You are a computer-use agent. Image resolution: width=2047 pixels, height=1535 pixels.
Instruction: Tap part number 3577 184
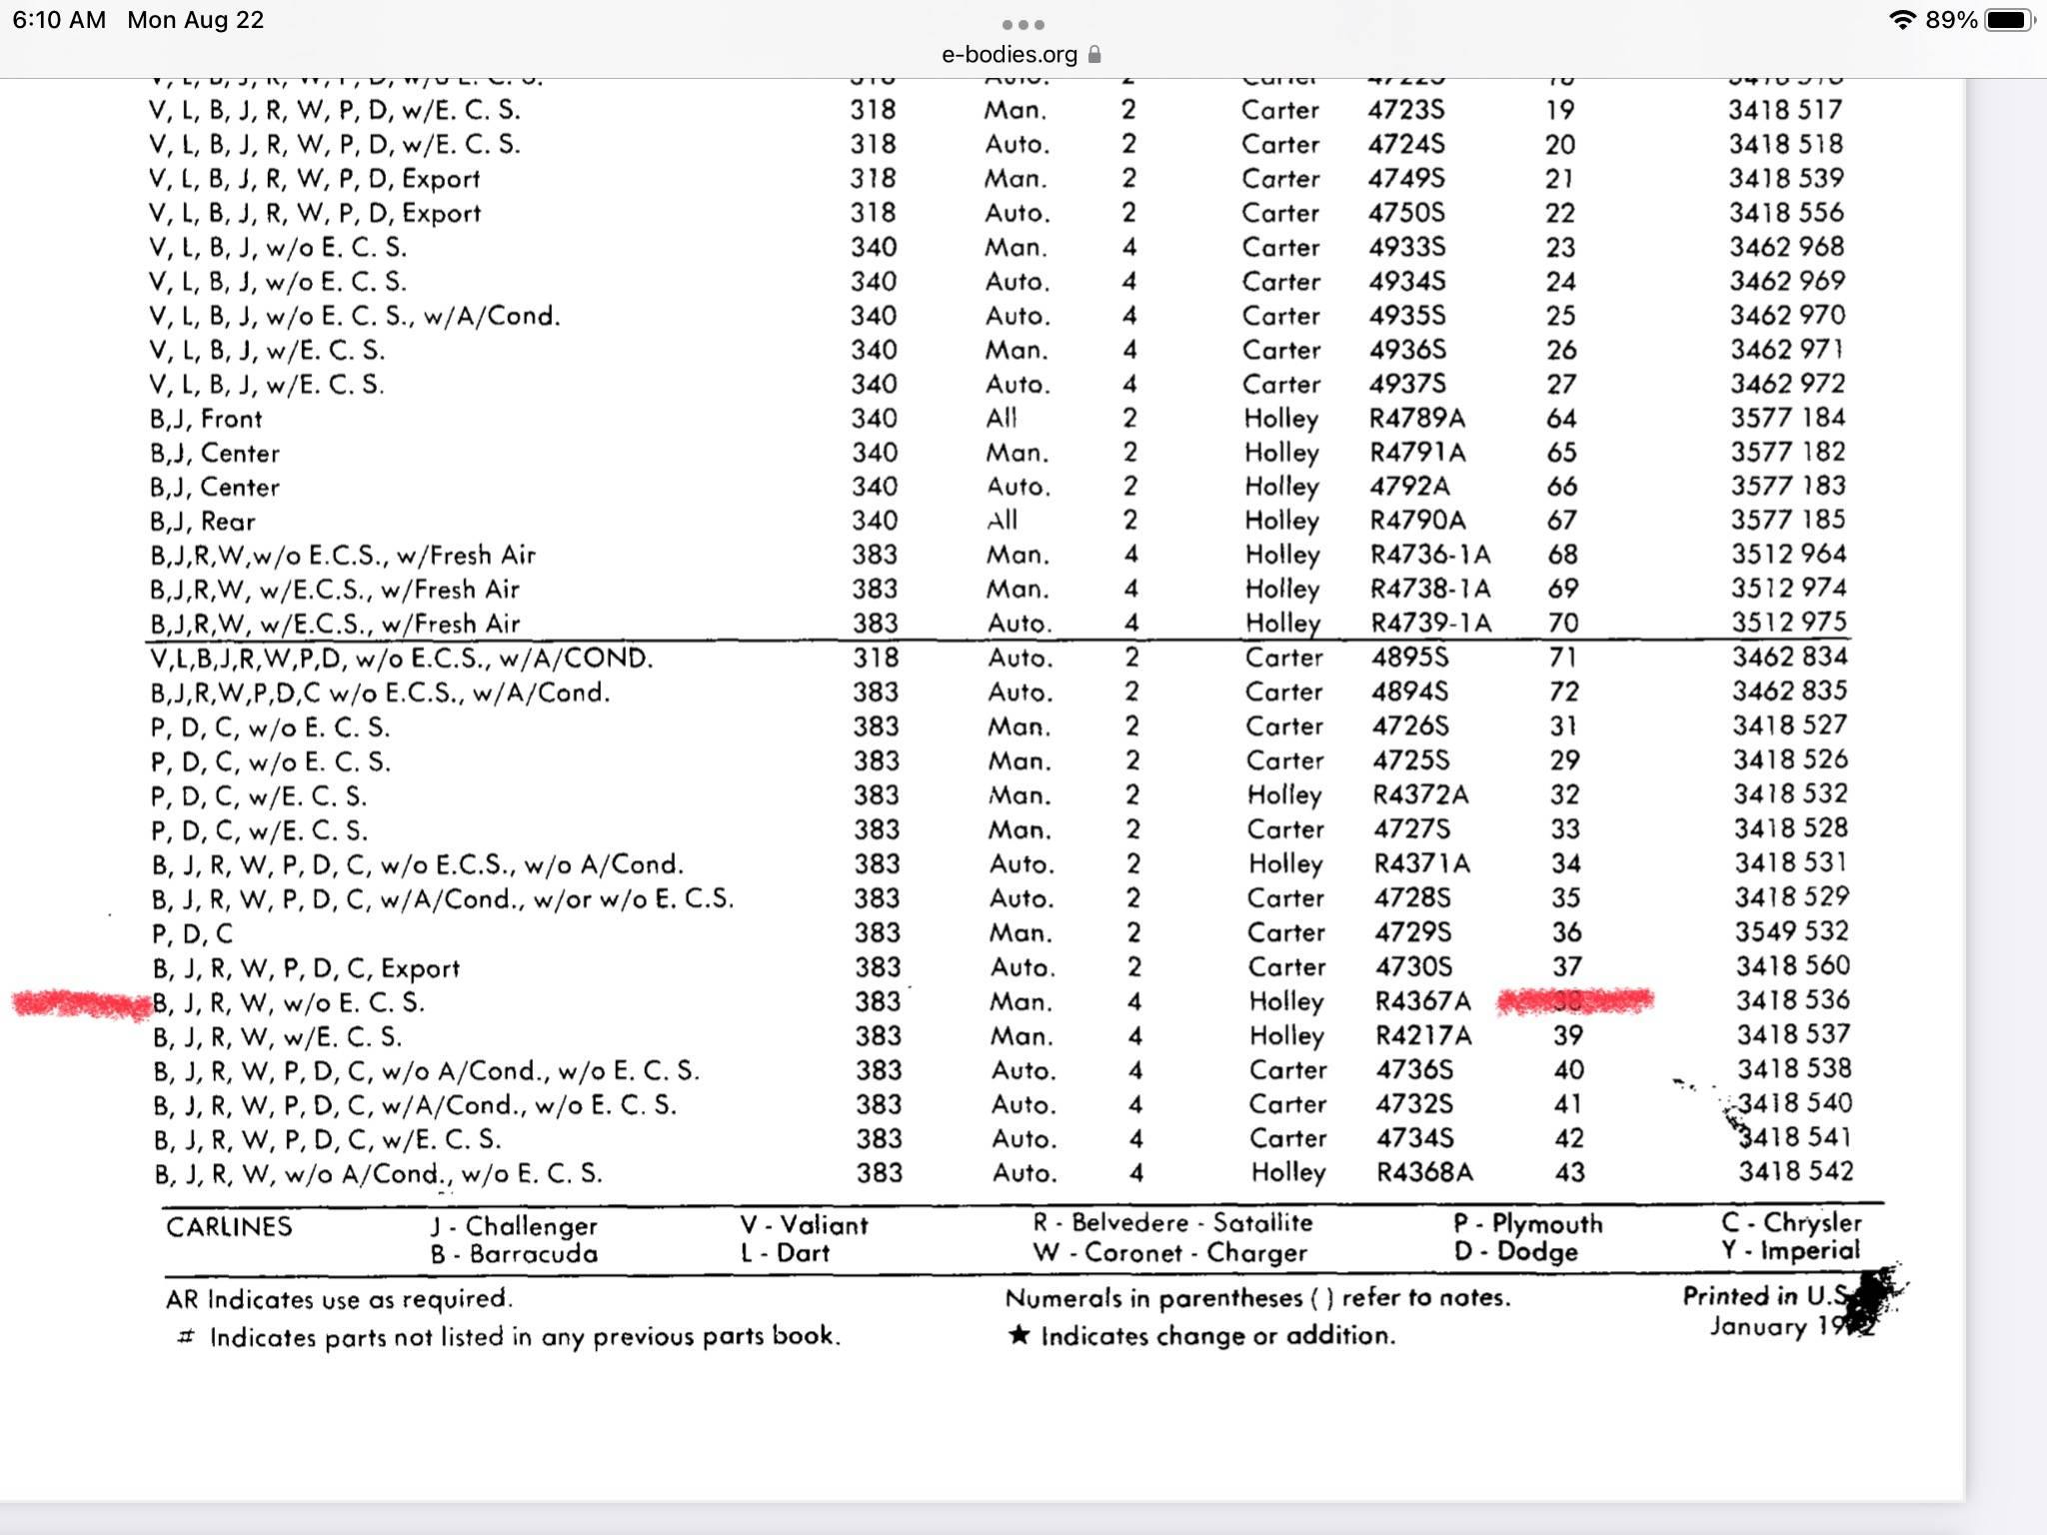(1788, 417)
